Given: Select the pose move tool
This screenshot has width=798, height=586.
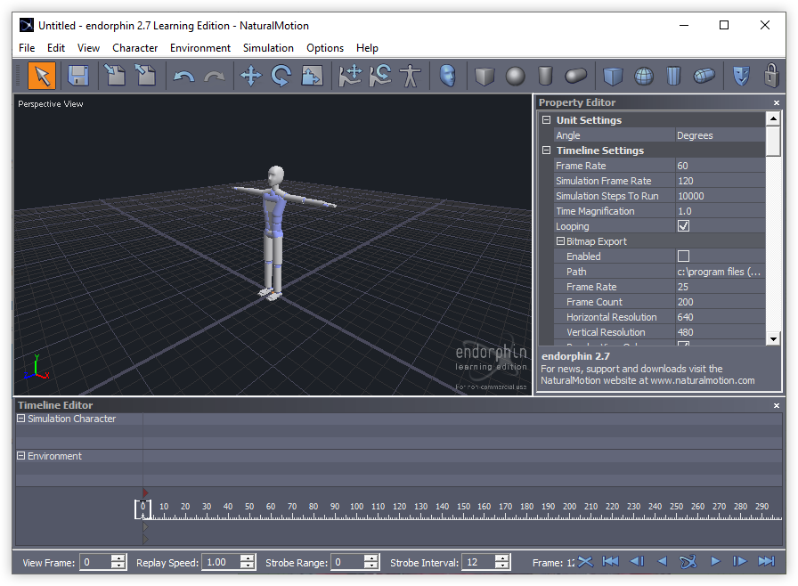Looking at the screenshot, I should coord(350,76).
